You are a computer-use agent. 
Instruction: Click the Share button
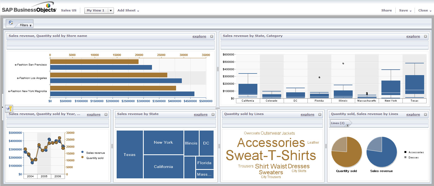pyautogui.click(x=386, y=10)
